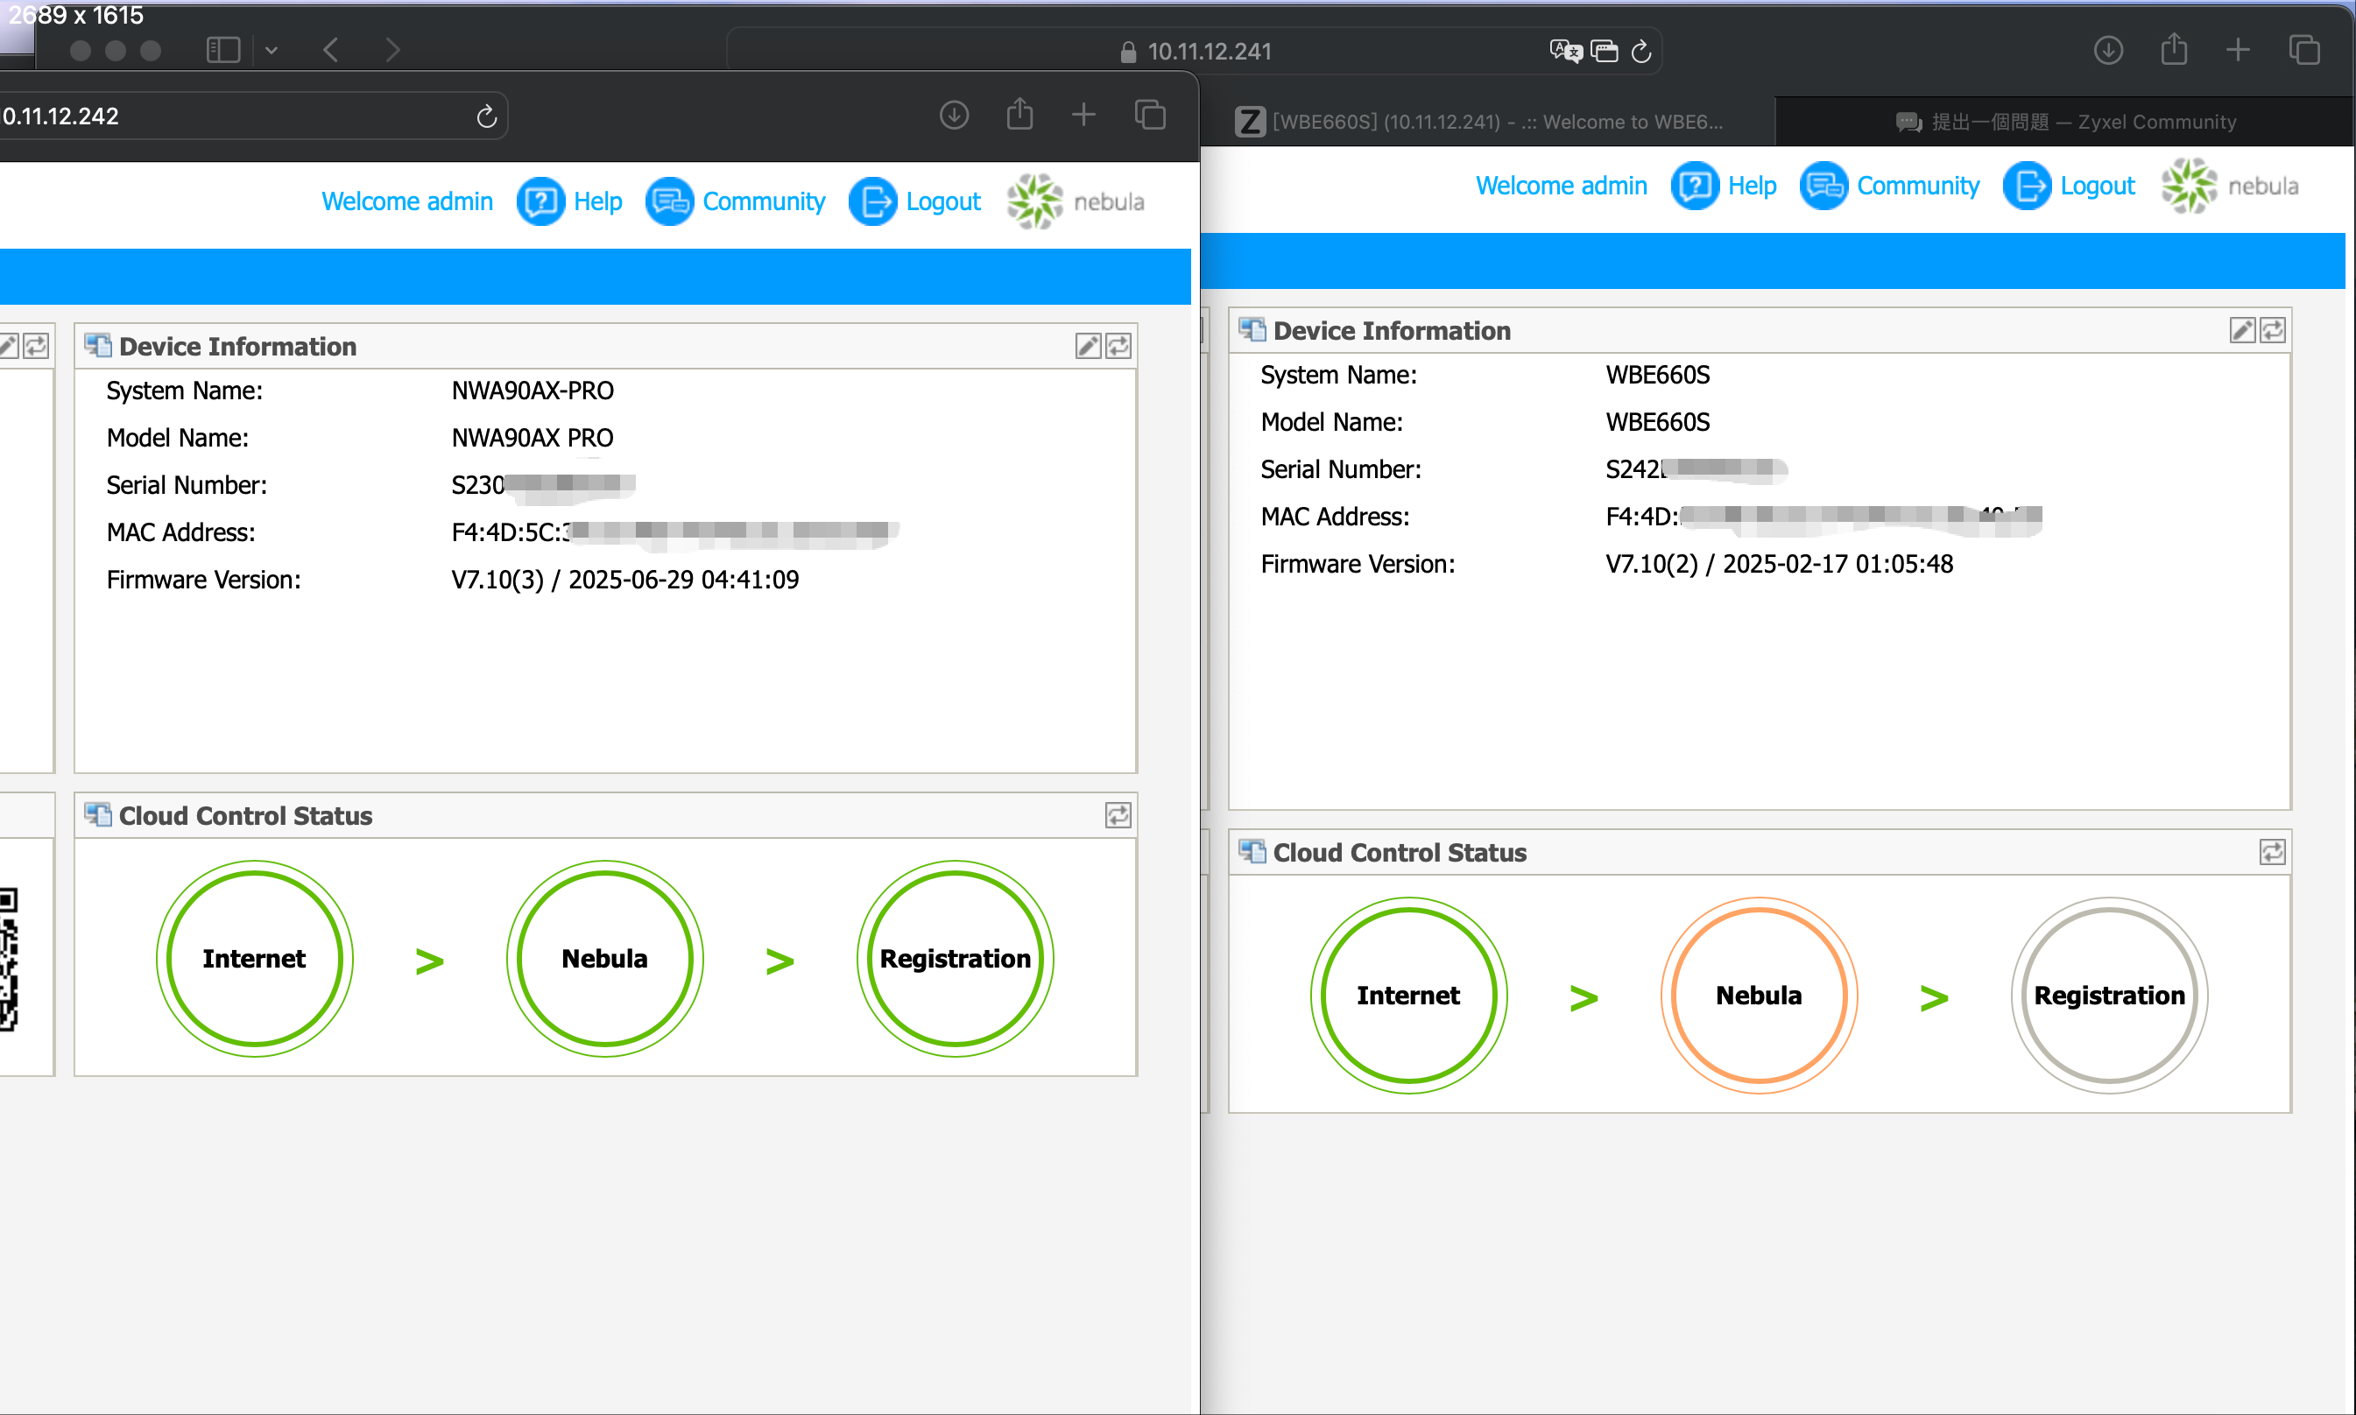Click Help link text in WBE660S window
Screen dimensions: 2356x1415
pyautogui.click(x=1753, y=186)
